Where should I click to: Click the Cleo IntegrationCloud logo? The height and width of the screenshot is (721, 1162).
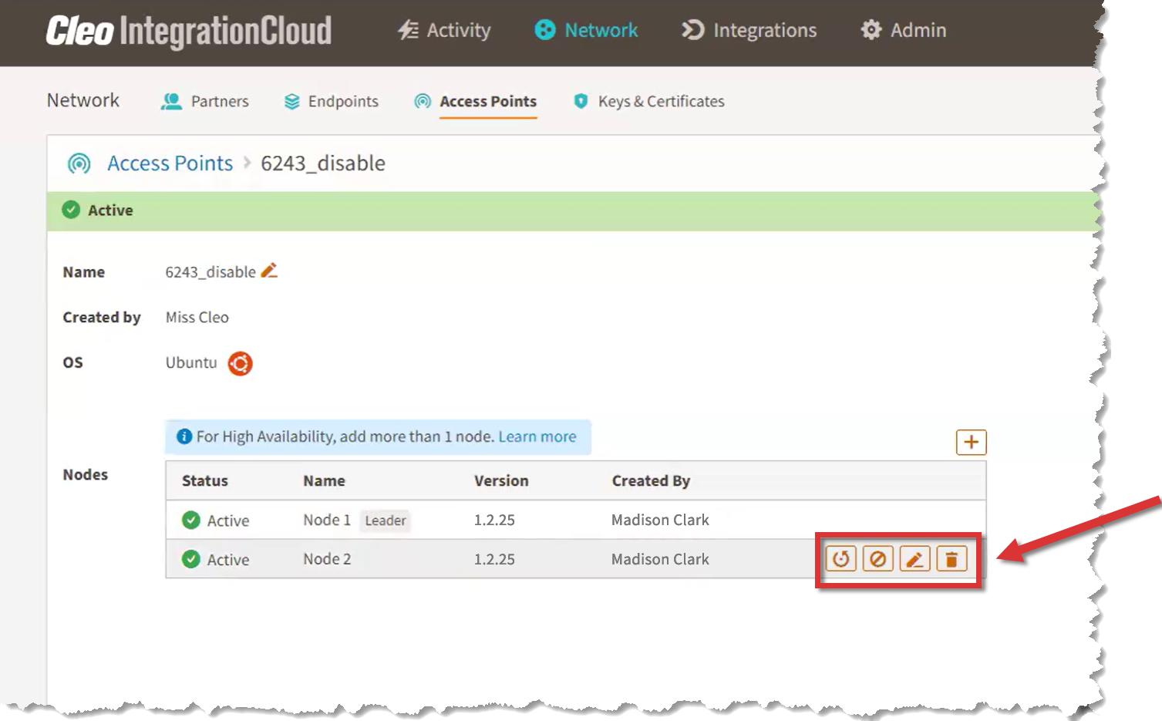(188, 32)
